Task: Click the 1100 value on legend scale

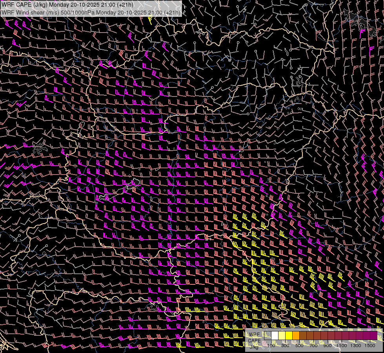Action: (x=342, y=346)
